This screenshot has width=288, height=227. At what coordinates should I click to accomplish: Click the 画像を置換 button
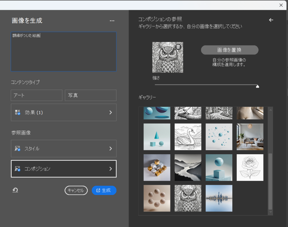coord(229,50)
